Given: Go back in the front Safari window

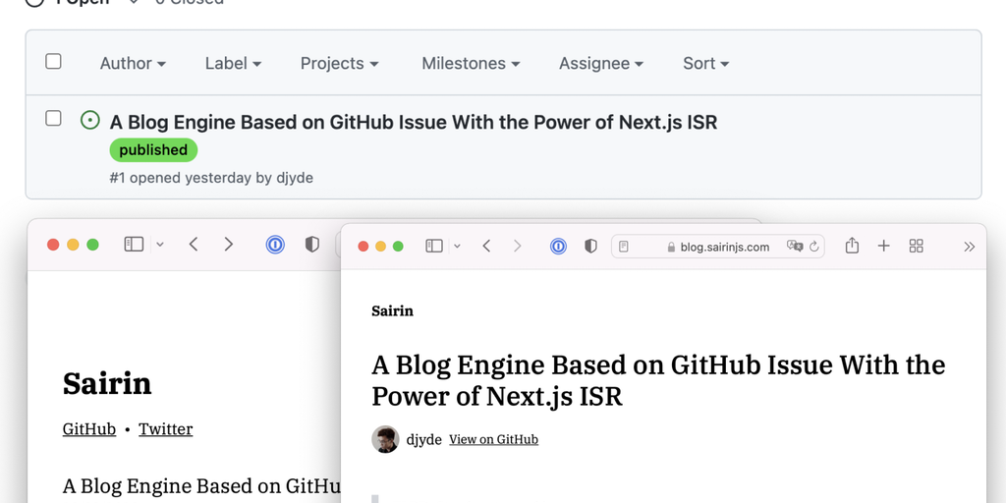Looking at the screenshot, I should point(486,246).
